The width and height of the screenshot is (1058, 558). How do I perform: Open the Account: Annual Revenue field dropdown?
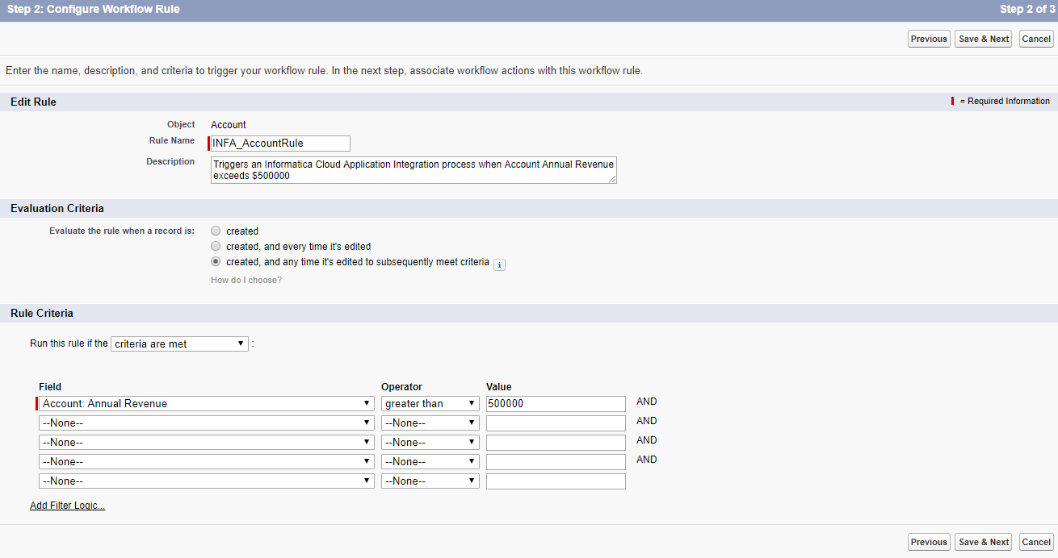(x=207, y=403)
